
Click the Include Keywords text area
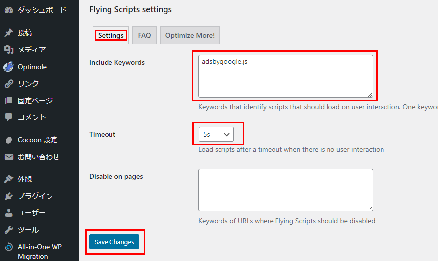(x=285, y=76)
